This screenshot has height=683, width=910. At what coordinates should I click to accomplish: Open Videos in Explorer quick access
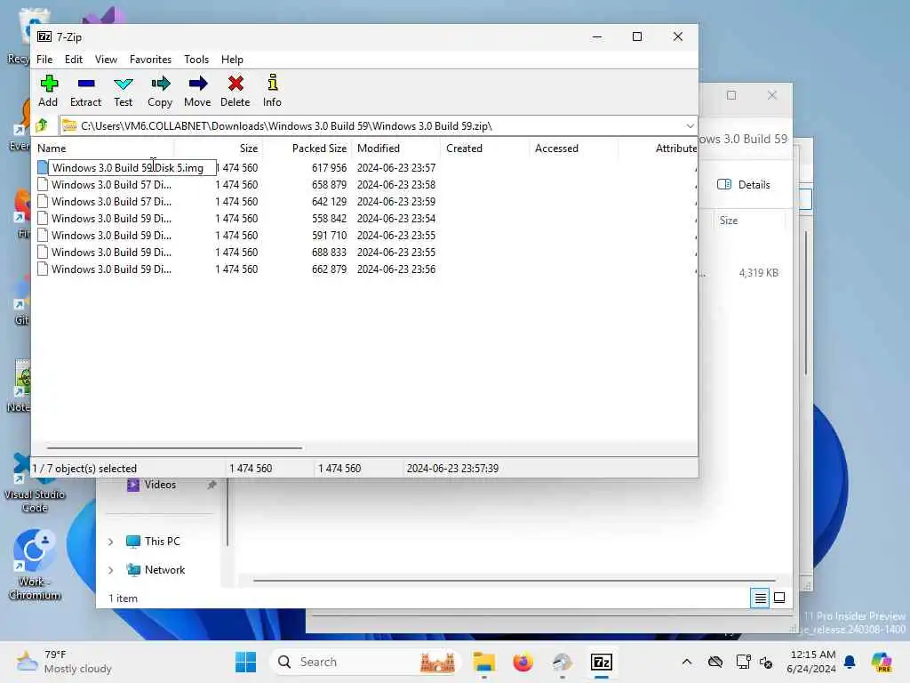pos(152,485)
